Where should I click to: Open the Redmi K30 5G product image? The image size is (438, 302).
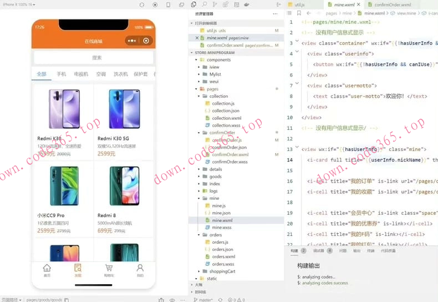tap(124, 109)
